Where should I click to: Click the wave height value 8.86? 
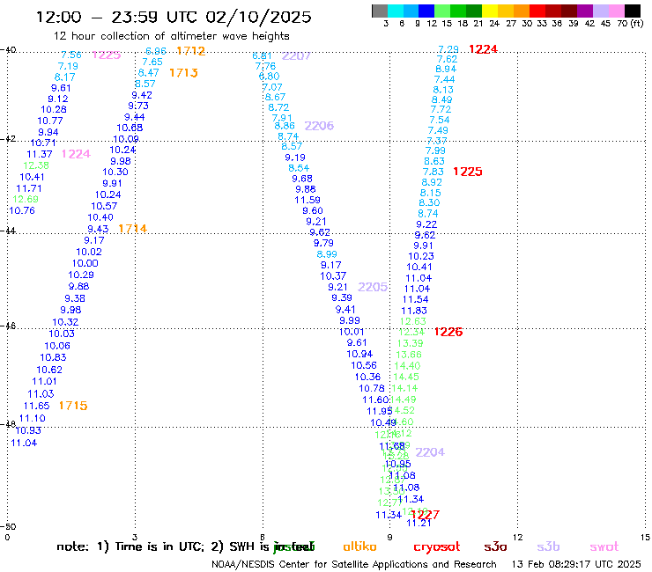pyautogui.click(x=285, y=126)
